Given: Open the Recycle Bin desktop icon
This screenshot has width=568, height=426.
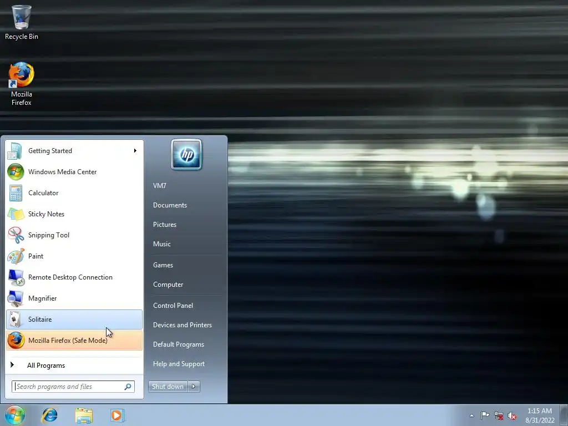Looking at the screenshot, I should click(22, 22).
